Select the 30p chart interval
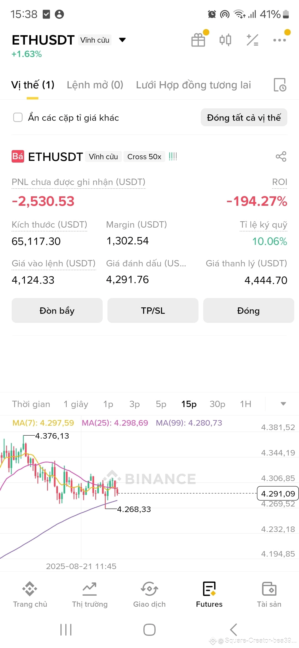299x648 pixels. [x=217, y=404]
